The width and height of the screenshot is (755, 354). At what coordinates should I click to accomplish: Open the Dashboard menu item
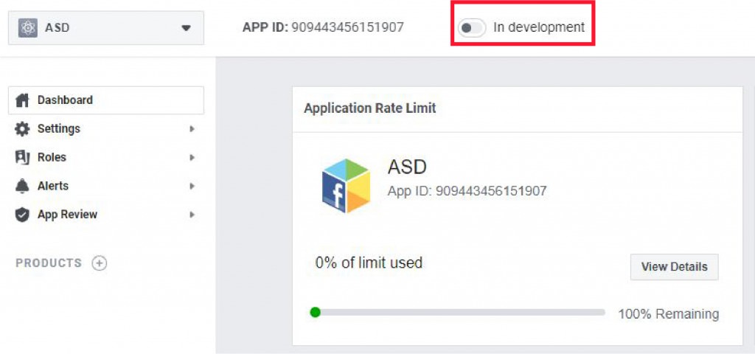coord(106,100)
